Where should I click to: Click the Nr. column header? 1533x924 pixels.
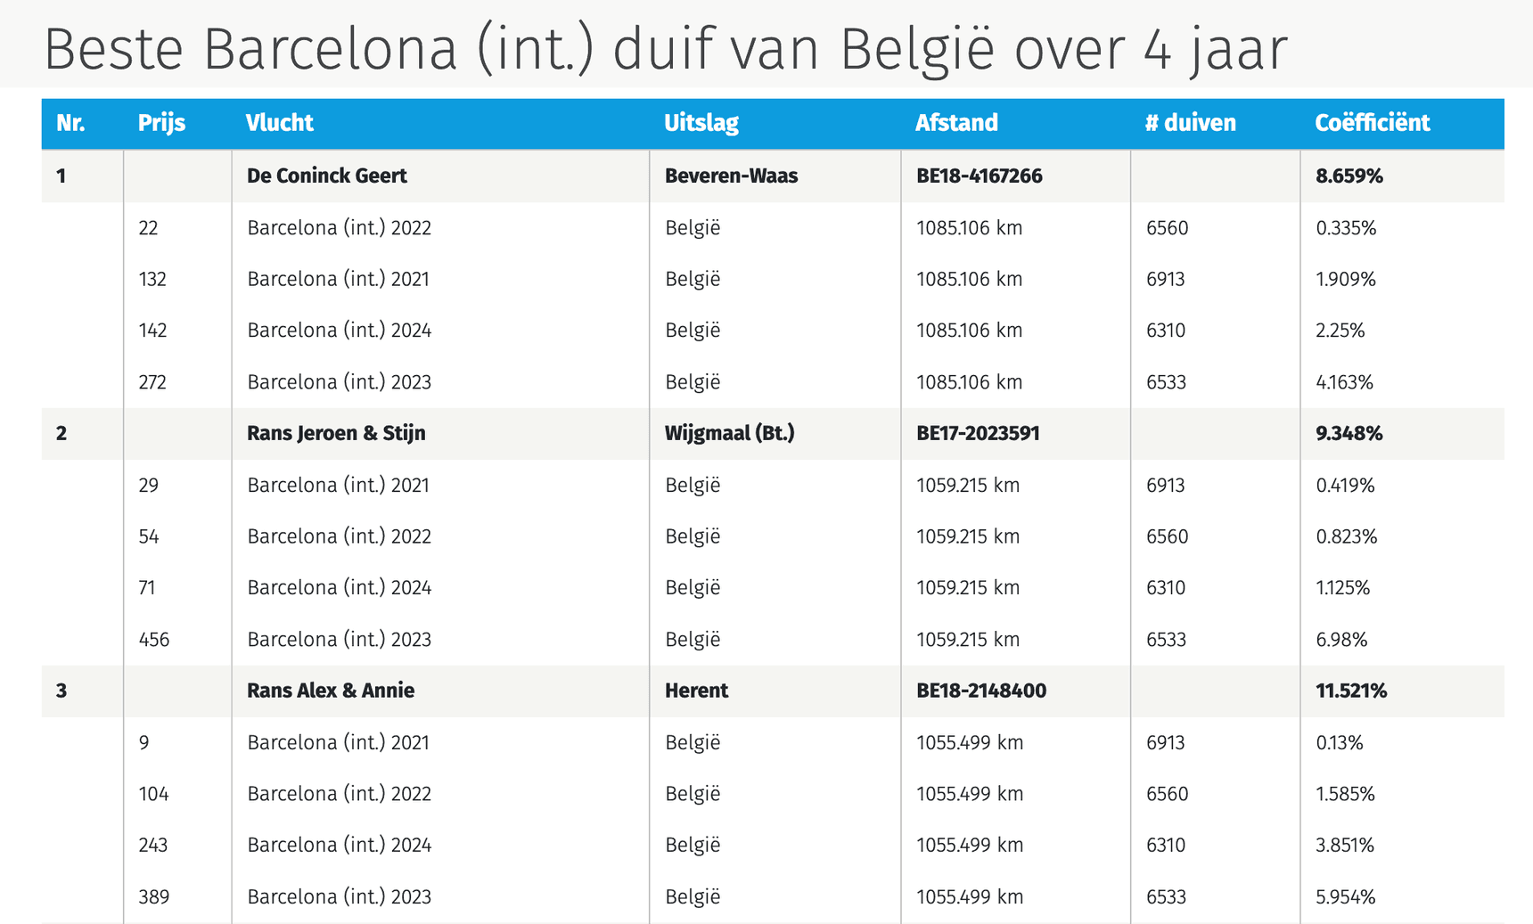pyautogui.click(x=70, y=123)
